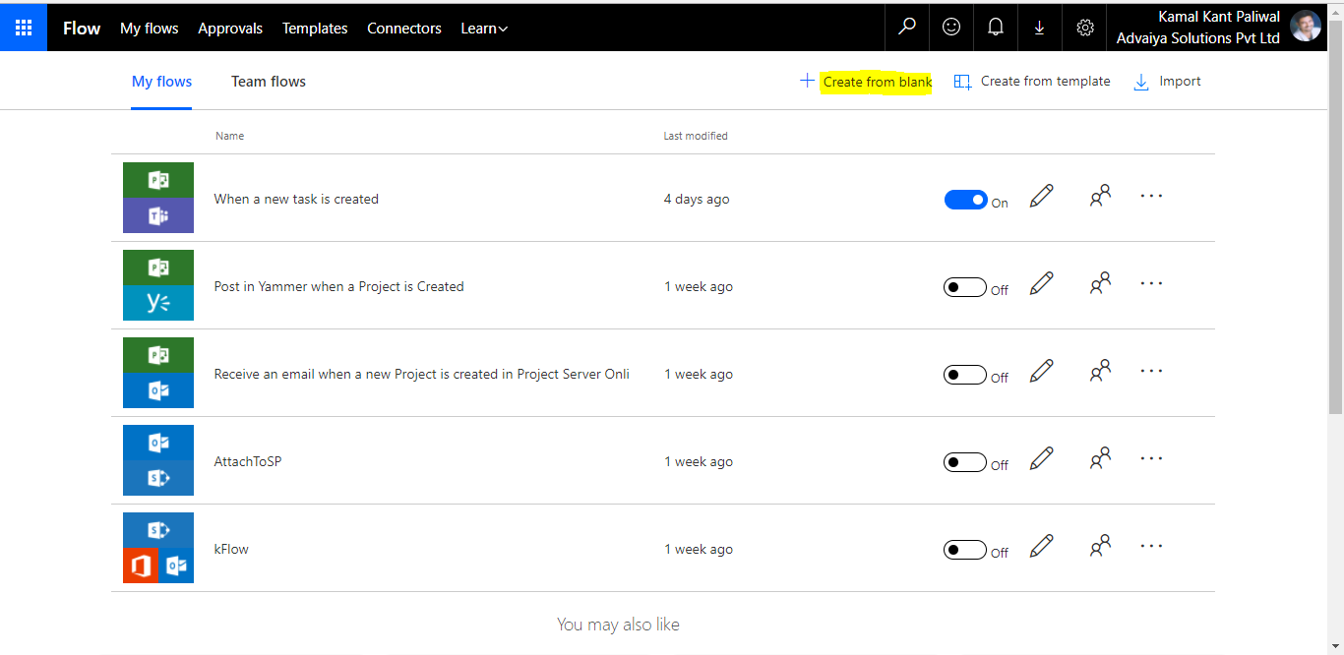Switch on the AttachToSP flow

point(965,462)
